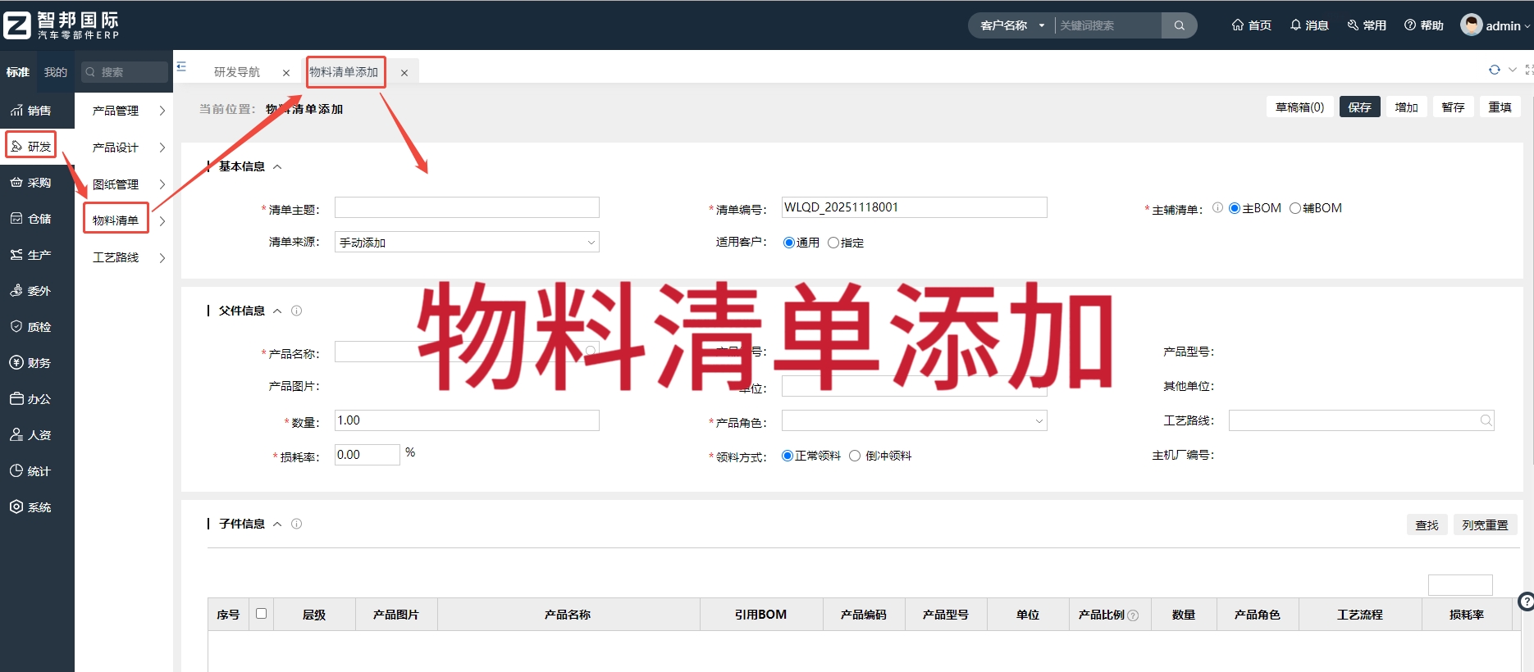
Task: Click the 查找 button in 子件信息
Action: (1427, 524)
